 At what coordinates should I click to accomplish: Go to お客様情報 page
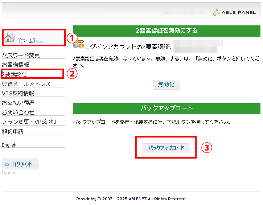click(x=16, y=65)
